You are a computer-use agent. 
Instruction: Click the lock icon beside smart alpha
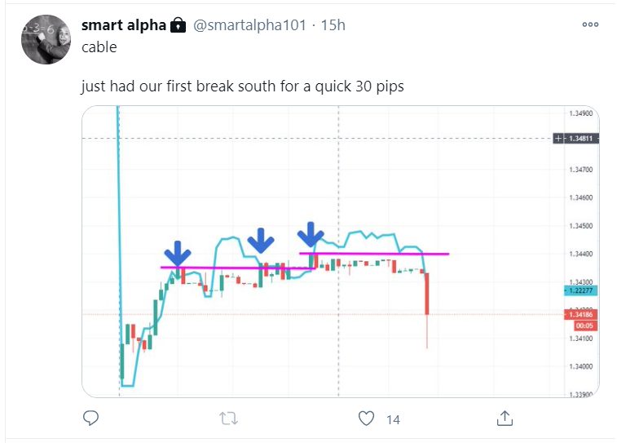178,25
